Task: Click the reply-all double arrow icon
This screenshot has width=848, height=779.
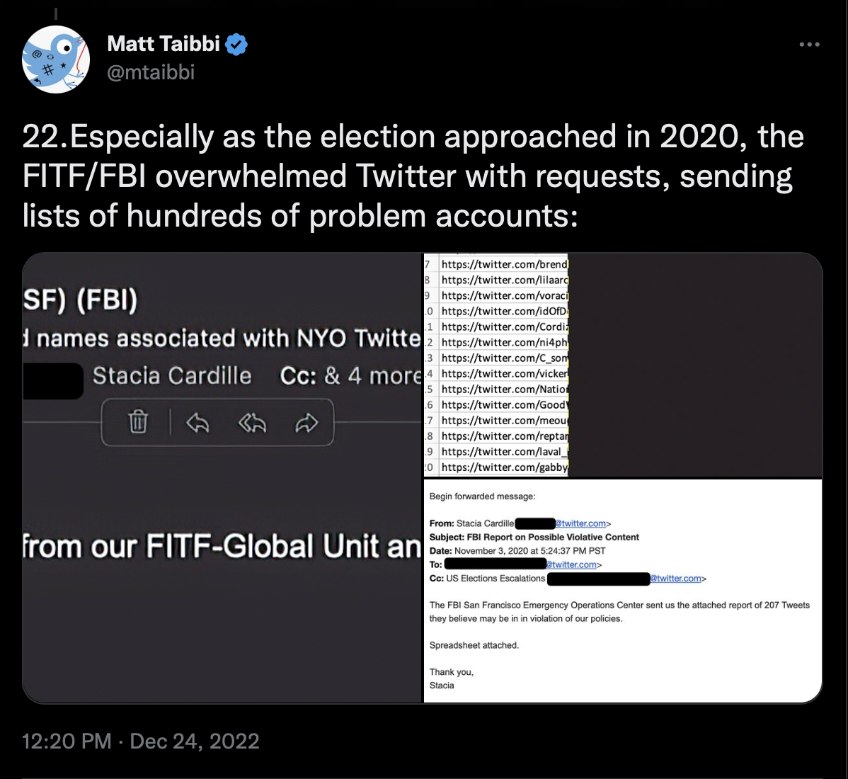Action: point(252,423)
